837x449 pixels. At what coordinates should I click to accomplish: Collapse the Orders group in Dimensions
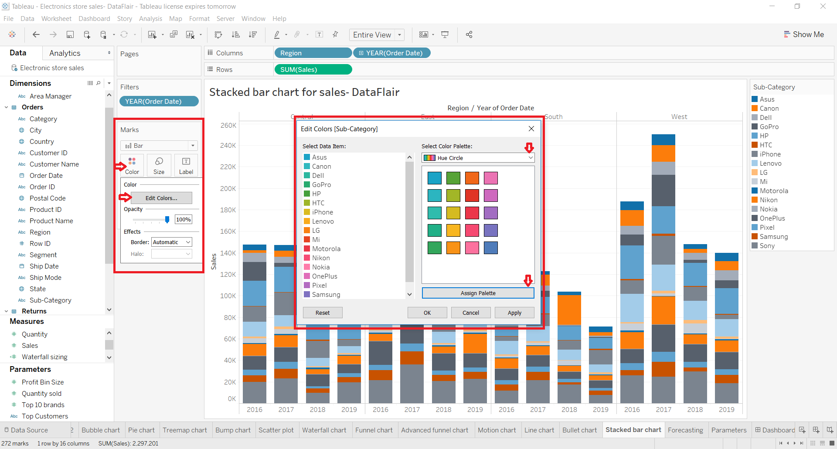pyautogui.click(x=6, y=107)
